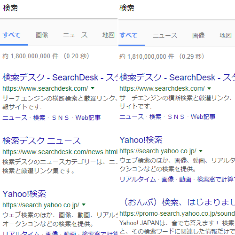Open Yahoo!検索 result title in left pane

(x=24, y=194)
